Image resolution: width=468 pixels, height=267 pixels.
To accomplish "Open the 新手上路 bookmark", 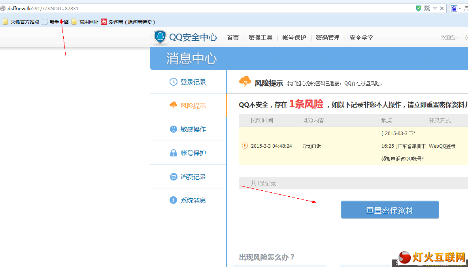I will coord(55,22).
